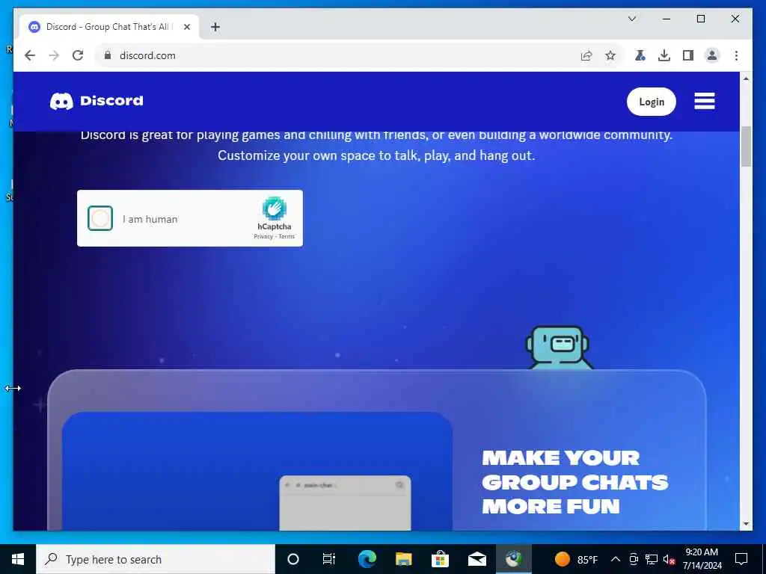Go back to the previous page
The image size is (766, 574).
(x=30, y=55)
